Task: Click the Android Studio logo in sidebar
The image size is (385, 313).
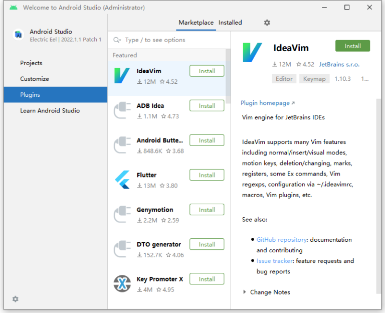Action: pos(19,35)
